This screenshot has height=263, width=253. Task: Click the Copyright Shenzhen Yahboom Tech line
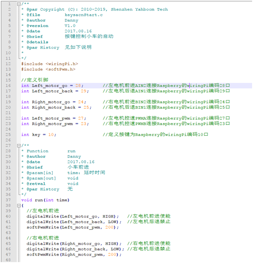tap(97, 10)
